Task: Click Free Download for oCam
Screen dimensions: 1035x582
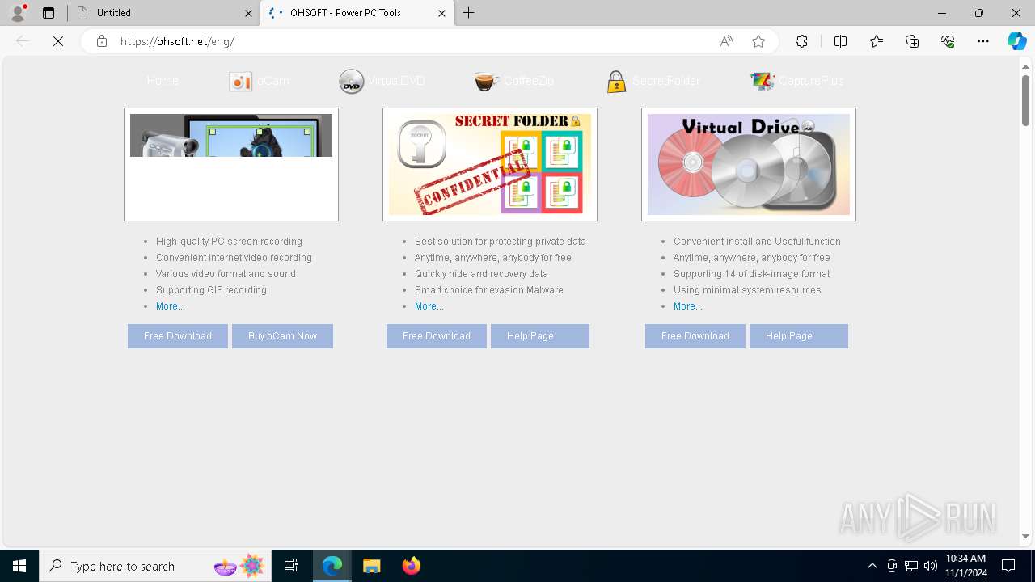Action: coord(178,336)
